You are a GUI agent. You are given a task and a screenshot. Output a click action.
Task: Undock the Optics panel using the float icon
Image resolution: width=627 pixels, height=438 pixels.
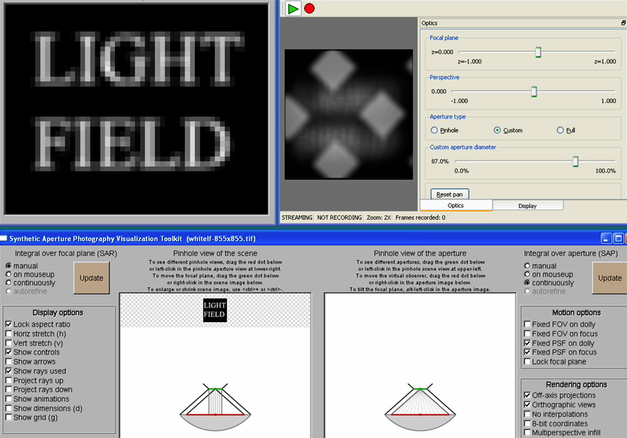[623, 23]
